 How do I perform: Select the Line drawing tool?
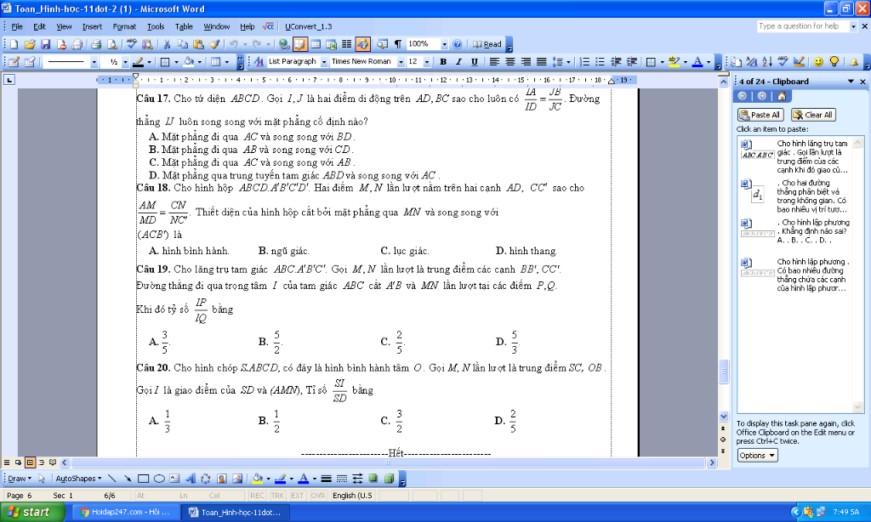tap(112, 479)
